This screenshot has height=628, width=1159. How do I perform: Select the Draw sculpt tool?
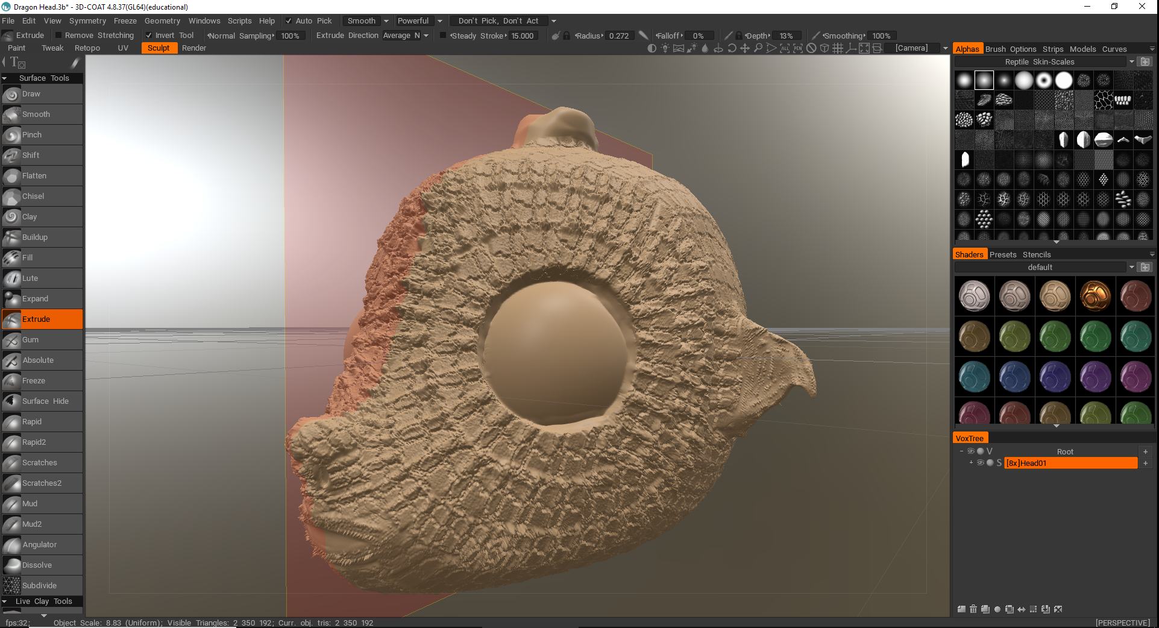[42, 94]
